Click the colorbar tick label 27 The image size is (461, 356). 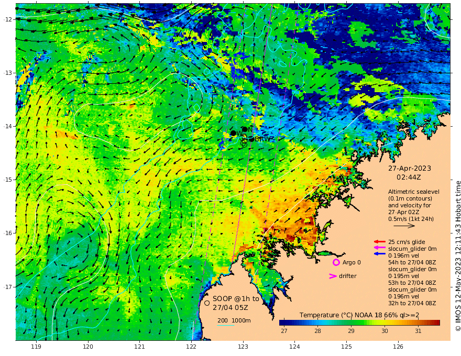tap(284, 331)
